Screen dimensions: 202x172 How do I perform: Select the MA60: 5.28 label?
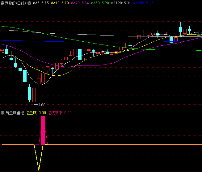[x=100, y=3]
